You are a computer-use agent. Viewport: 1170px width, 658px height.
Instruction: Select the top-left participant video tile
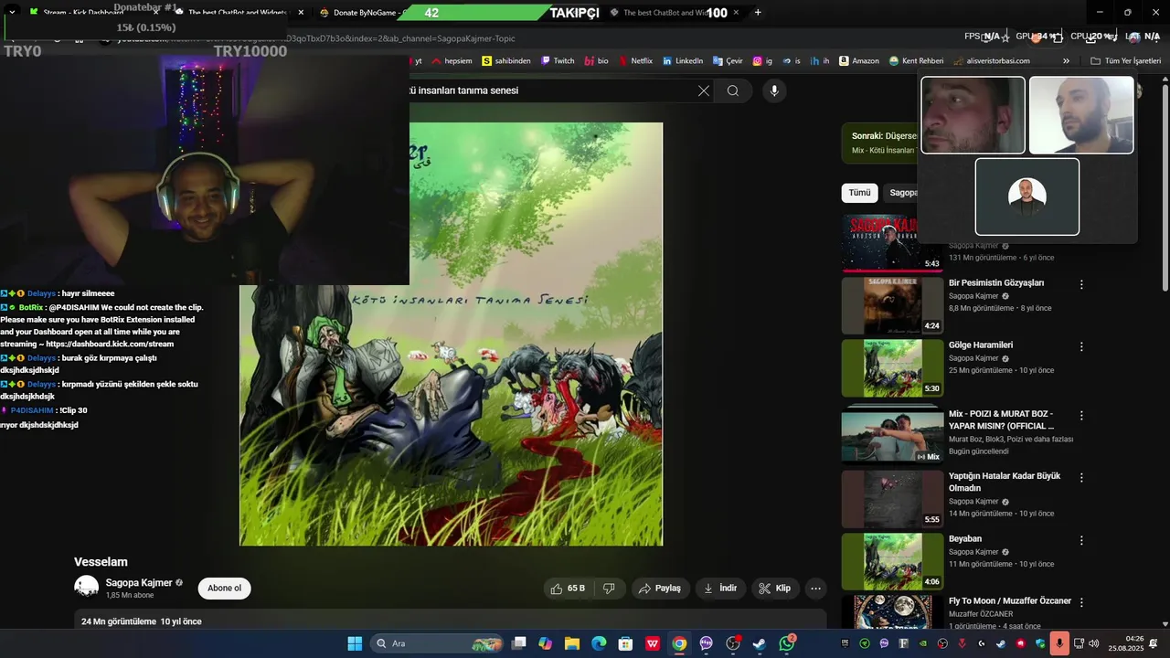click(973, 115)
